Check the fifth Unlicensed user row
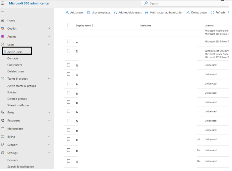 click(69, 102)
